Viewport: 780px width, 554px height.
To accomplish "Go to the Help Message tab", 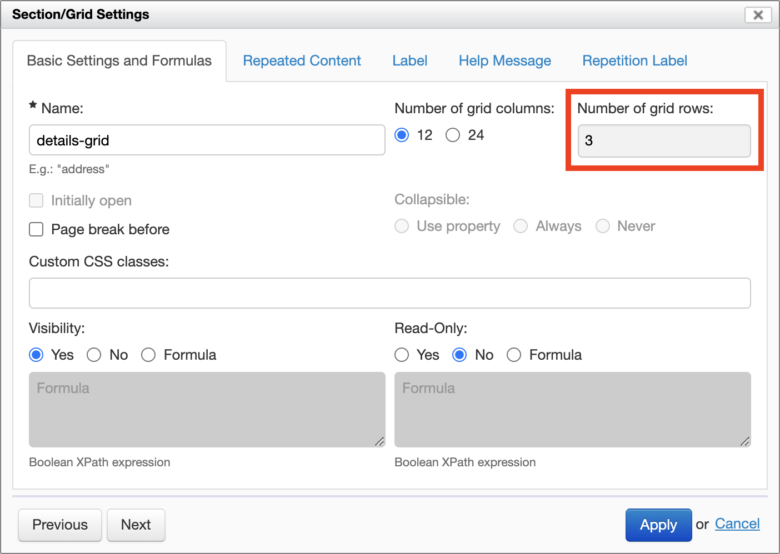I will tap(504, 61).
